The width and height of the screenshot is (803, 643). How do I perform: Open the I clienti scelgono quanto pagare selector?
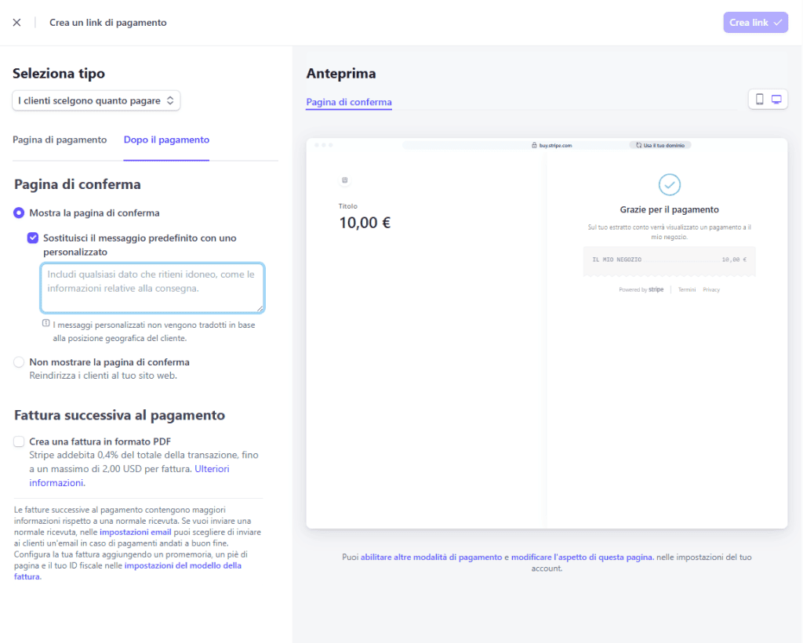coord(96,100)
